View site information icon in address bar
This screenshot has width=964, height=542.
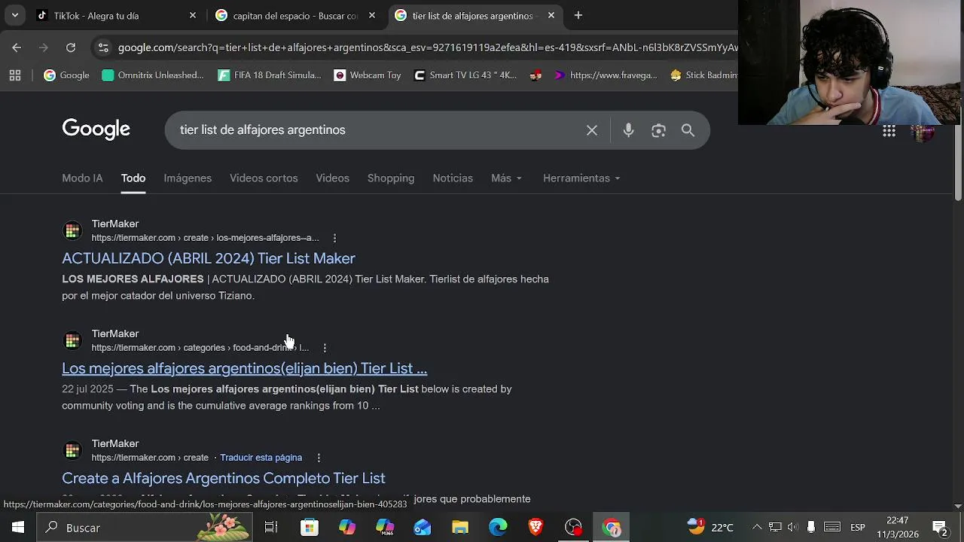click(x=103, y=47)
